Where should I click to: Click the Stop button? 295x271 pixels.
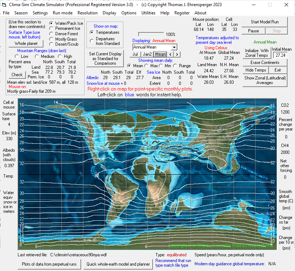click(277, 31)
